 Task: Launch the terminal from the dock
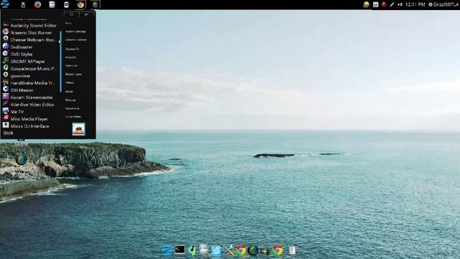click(180, 250)
